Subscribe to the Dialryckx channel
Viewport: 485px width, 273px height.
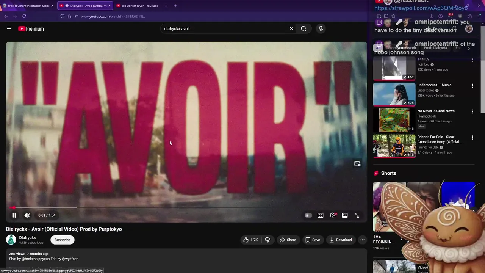(x=63, y=240)
